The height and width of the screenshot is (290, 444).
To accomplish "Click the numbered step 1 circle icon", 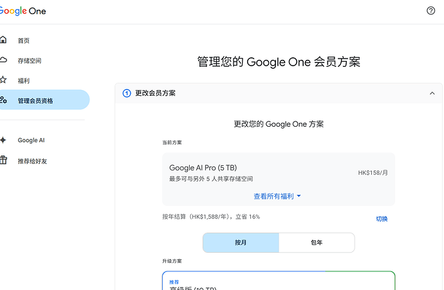I will (x=127, y=93).
